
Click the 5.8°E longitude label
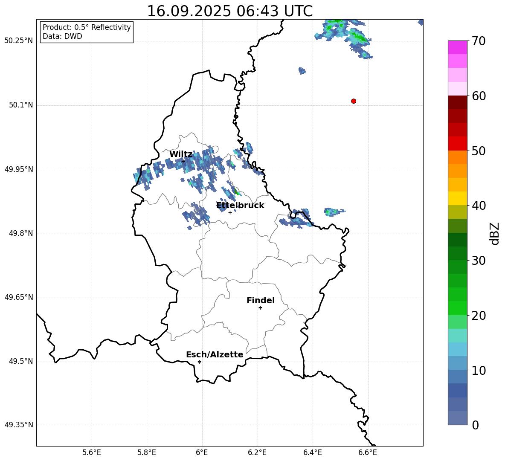point(147,452)
